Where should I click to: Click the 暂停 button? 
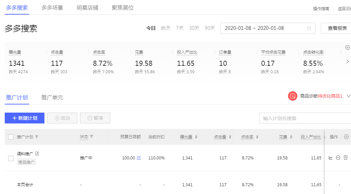tap(95, 118)
